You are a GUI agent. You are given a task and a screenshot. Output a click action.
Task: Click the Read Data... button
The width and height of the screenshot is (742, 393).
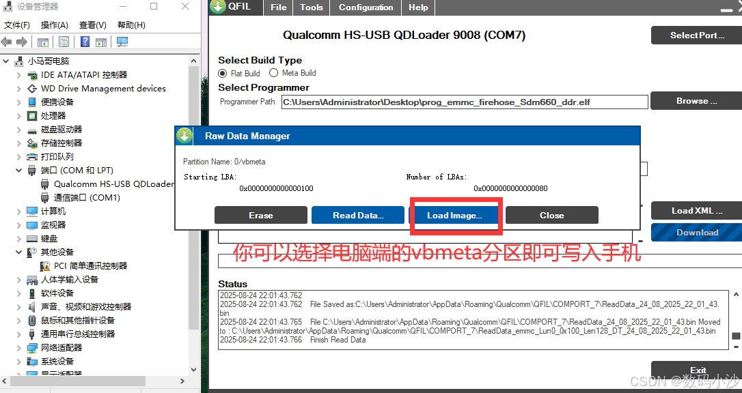pos(358,216)
